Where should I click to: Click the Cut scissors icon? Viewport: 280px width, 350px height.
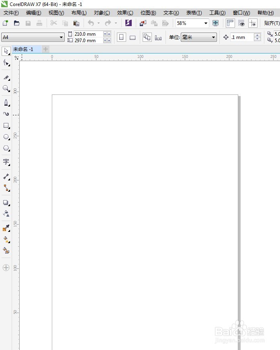pyautogui.click(x=53, y=23)
